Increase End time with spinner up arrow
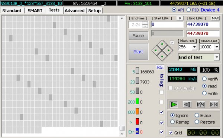 145,23
